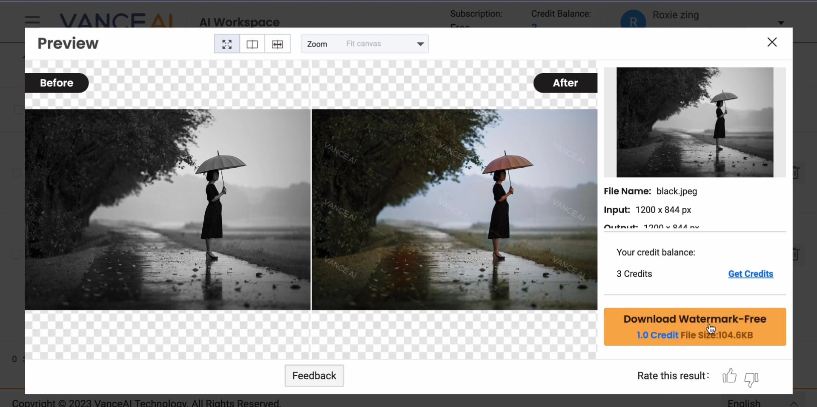Close the Preview dialog
This screenshot has width=817, height=407.
[x=772, y=42]
